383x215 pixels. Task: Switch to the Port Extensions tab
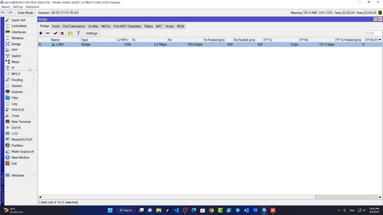tap(74, 26)
